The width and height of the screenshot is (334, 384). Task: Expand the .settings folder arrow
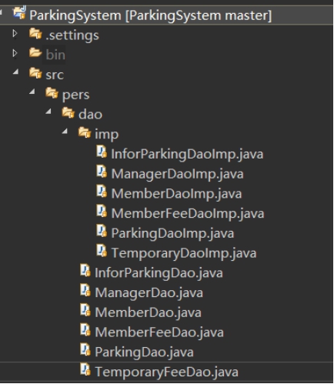coord(15,33)
